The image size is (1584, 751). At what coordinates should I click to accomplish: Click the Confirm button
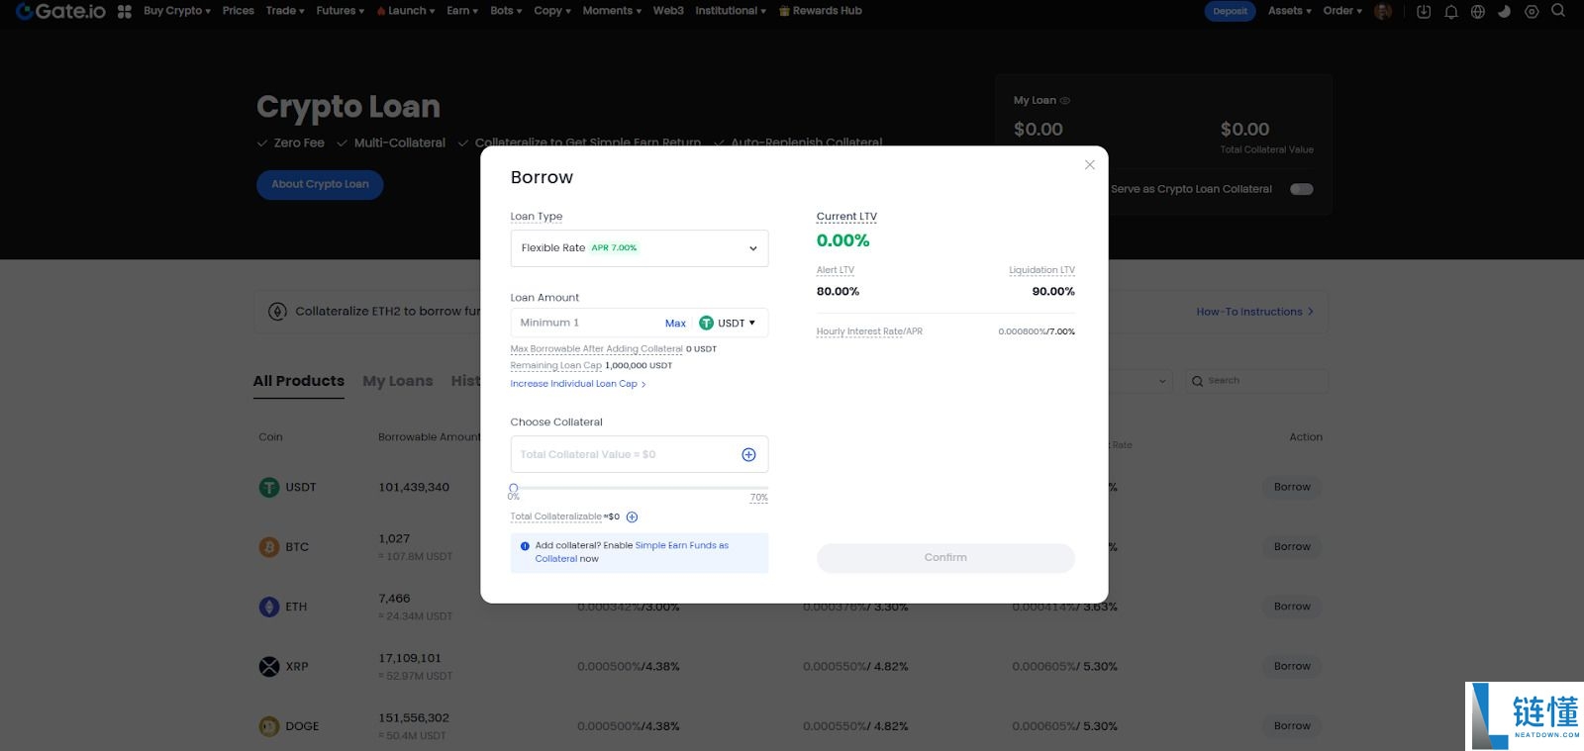coord(945,558)
